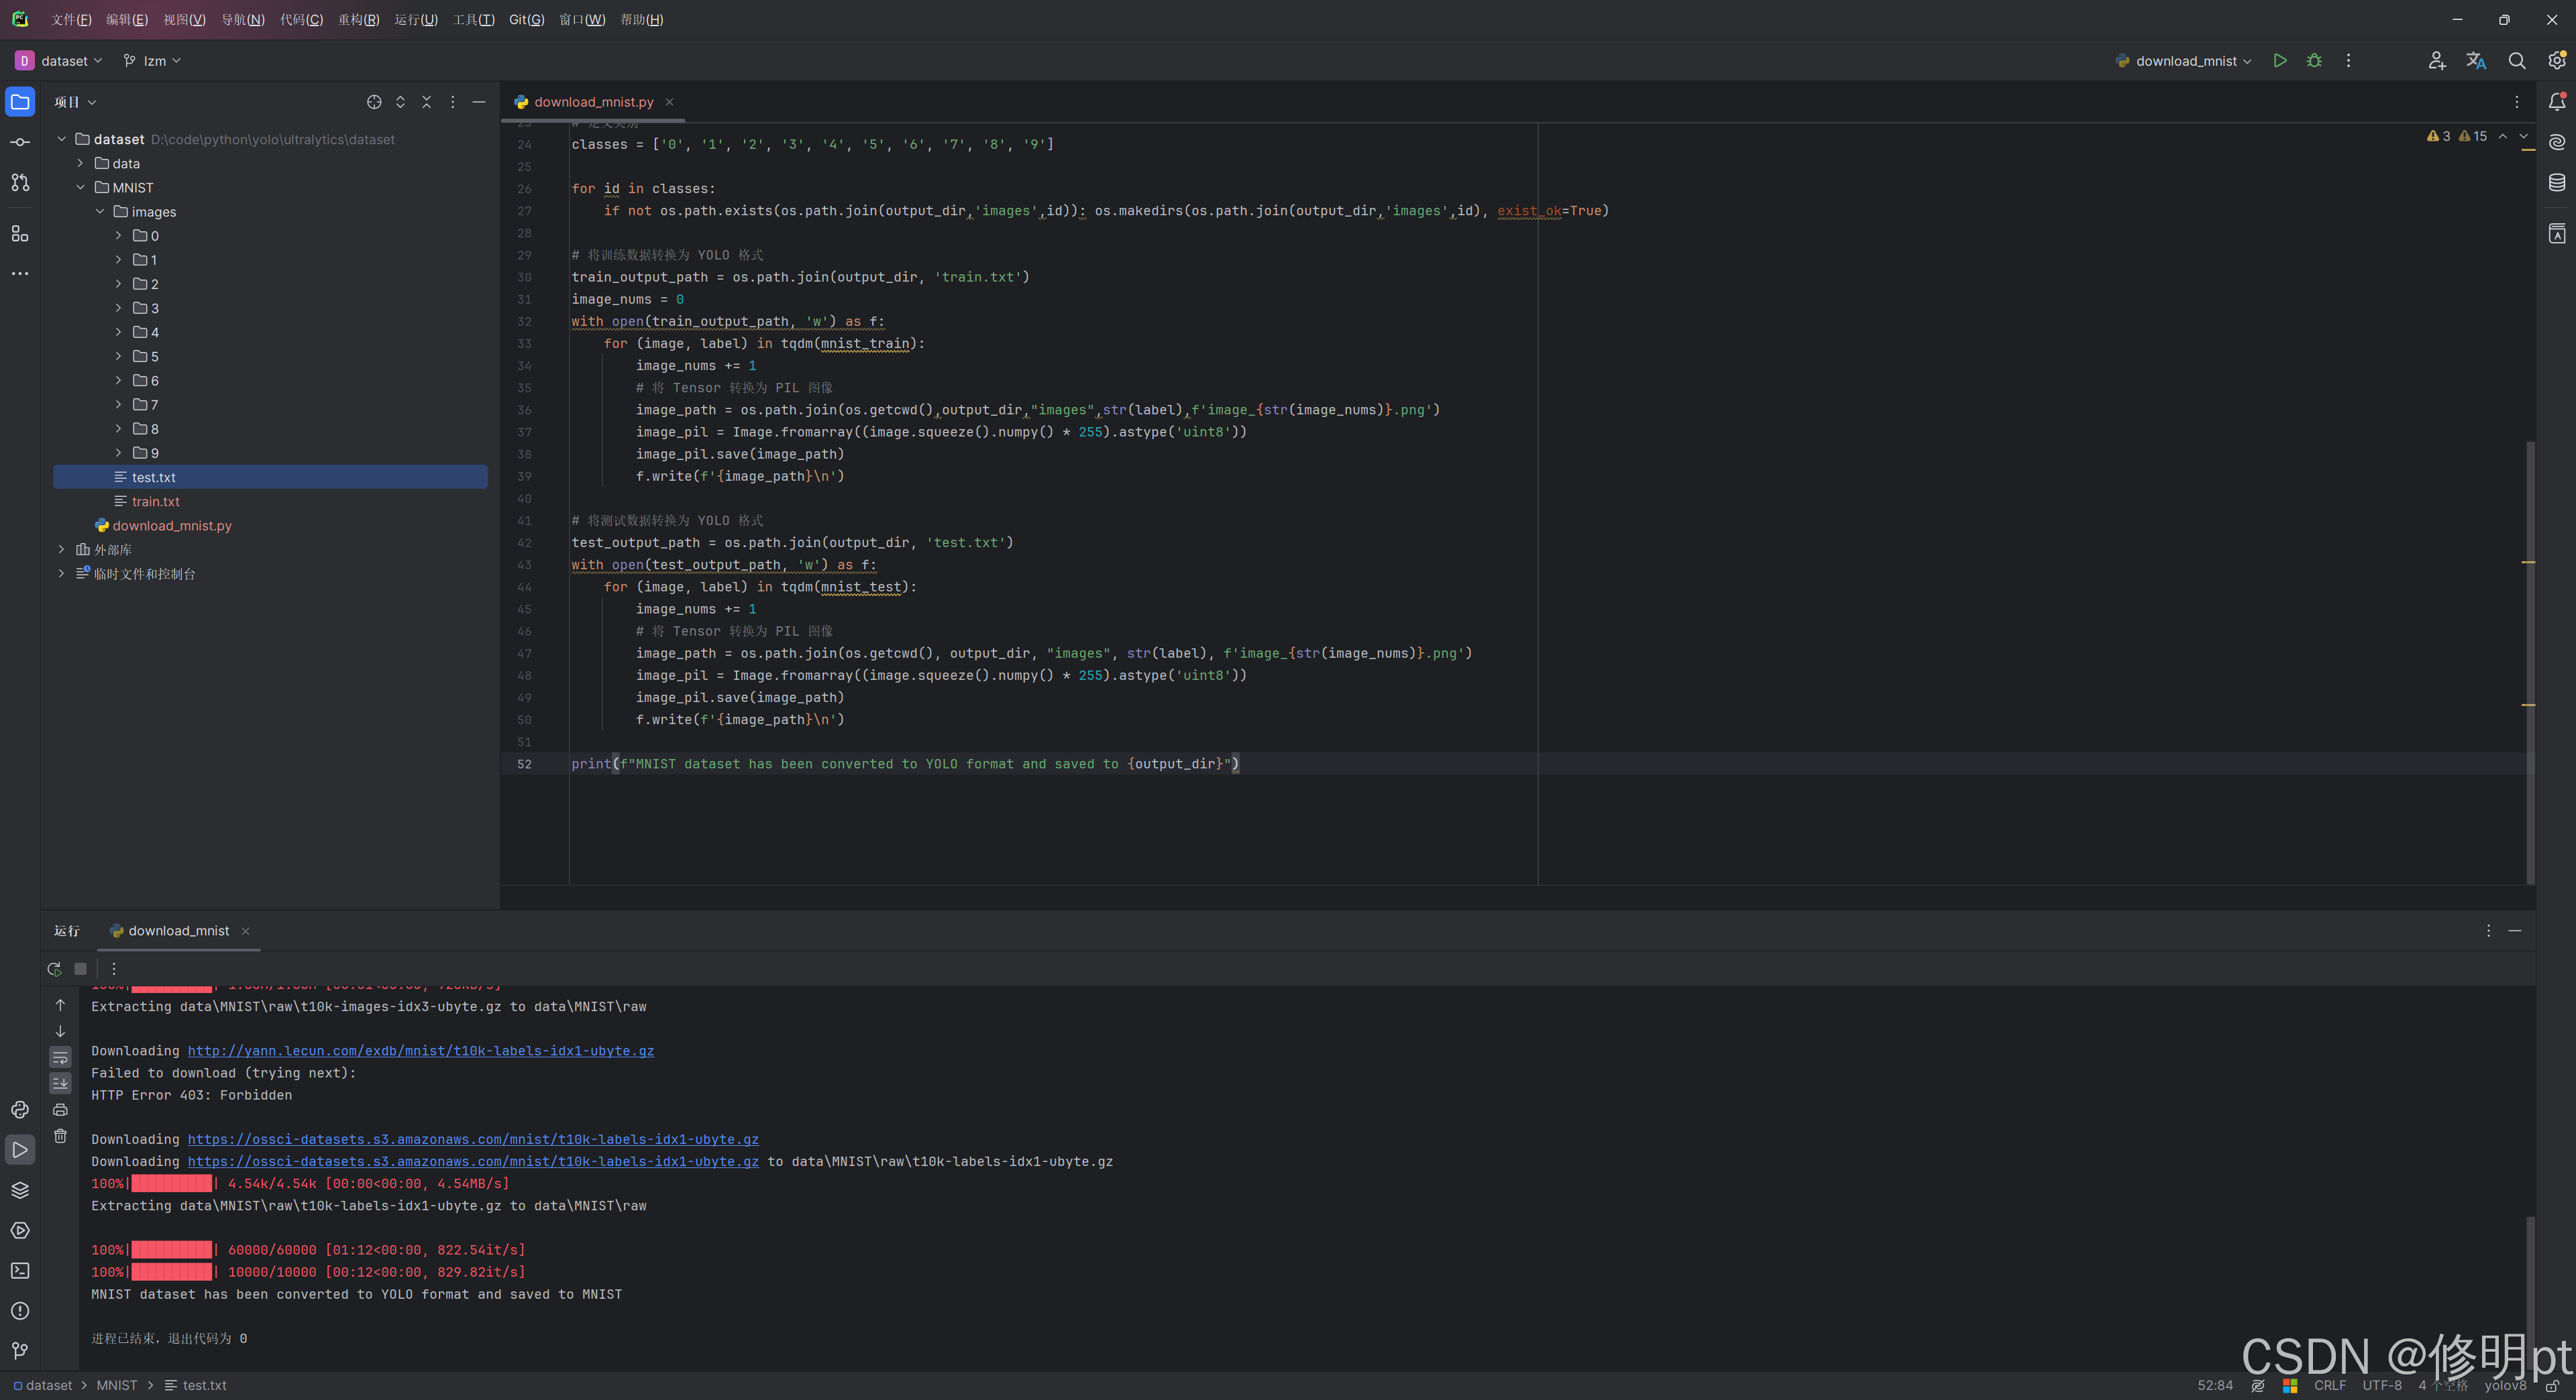2576x1400 pixels.
Task: Select the download_mnist.py editor tab
Action: (593, 102)
